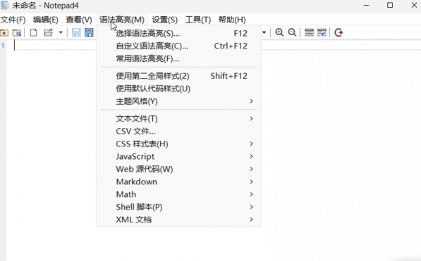Open the 编辑(E) menu

tap(46, 20)
